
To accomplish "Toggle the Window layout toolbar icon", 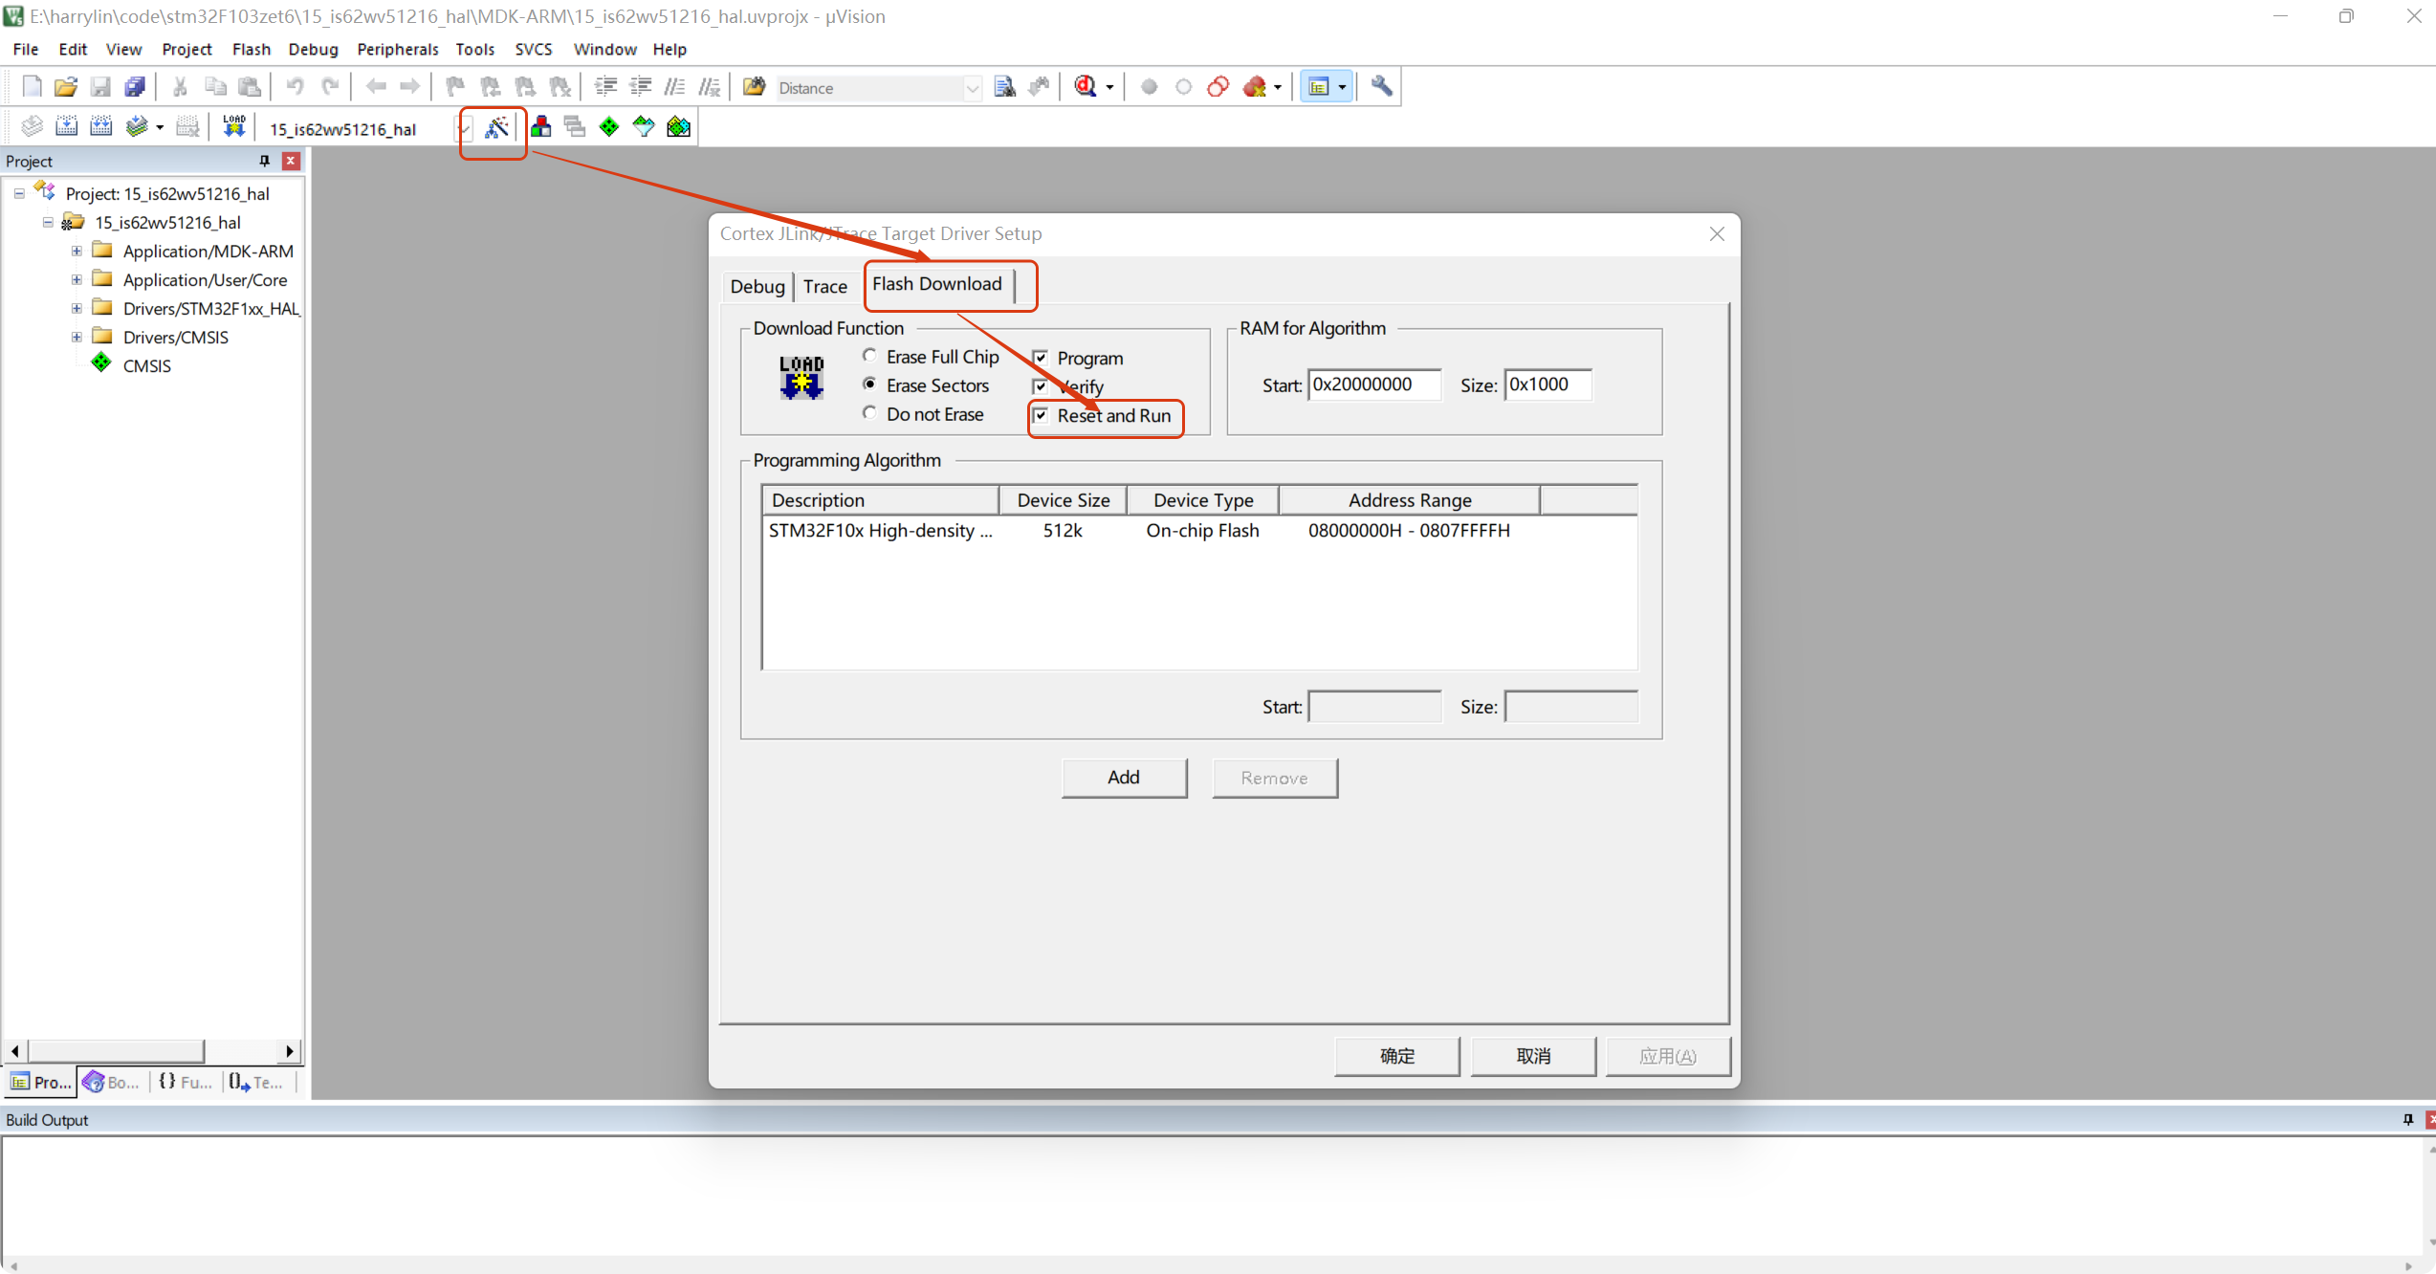I will 1319,87.
